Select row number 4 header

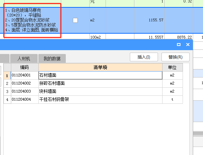(x=7, y=100)
